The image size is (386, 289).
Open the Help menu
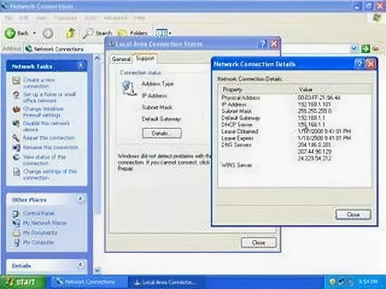[x=140, y=18]
